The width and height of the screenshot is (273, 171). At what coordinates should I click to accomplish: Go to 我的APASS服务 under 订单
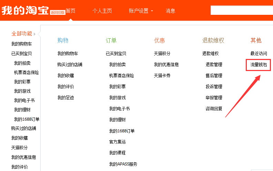coord(123,164)
